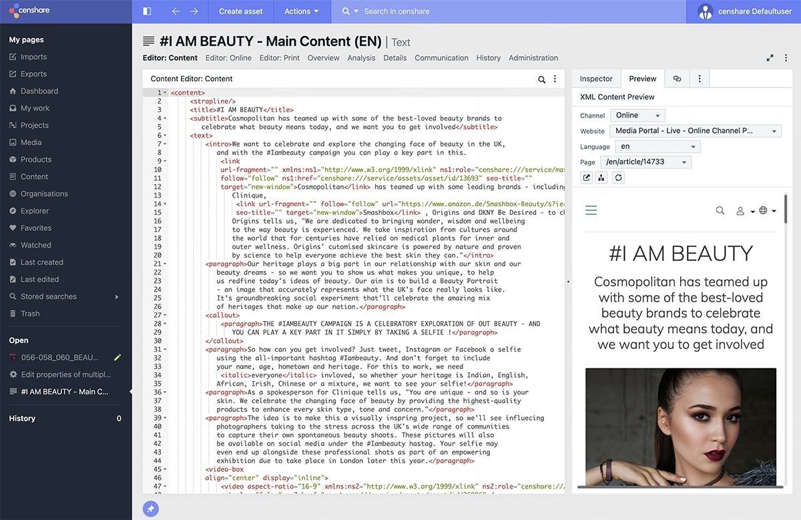Open the user account menu in preview

pos(744,211)
